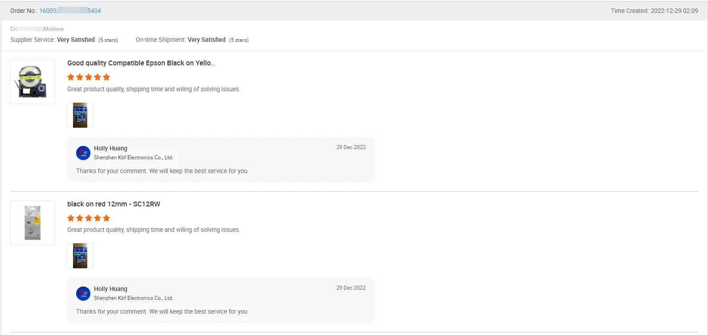Click the supplier avatar icon in the Epson review reply
The width and height of the screenshot is (708, 335).
pos(83,153)
